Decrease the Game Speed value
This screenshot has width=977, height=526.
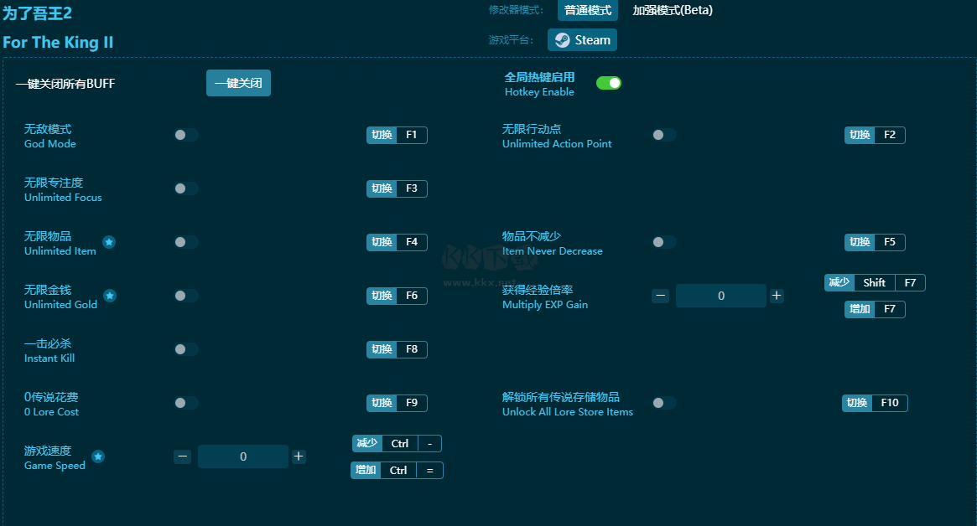[183, 456]
